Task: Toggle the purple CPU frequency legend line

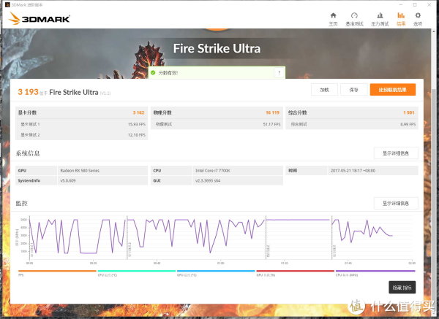Action: (x=375, y=271)
